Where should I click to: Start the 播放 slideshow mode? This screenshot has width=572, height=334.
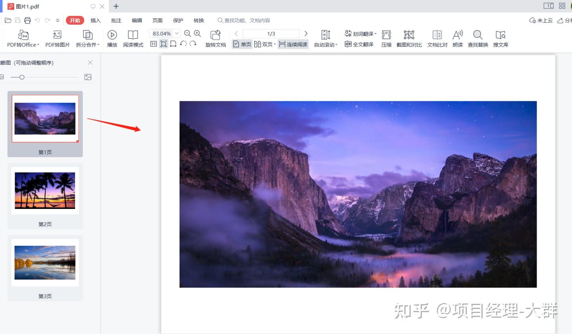coord(112,39)
